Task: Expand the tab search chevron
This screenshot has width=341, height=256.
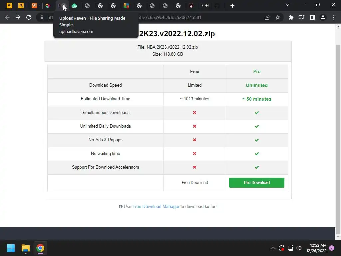Action: pyautogui.click(x=287, y=5)
